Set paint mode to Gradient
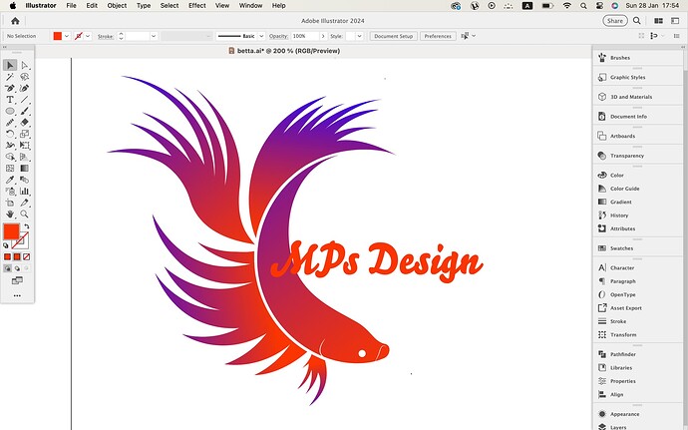Screen dimensions: 688x430 coord(17,257)
